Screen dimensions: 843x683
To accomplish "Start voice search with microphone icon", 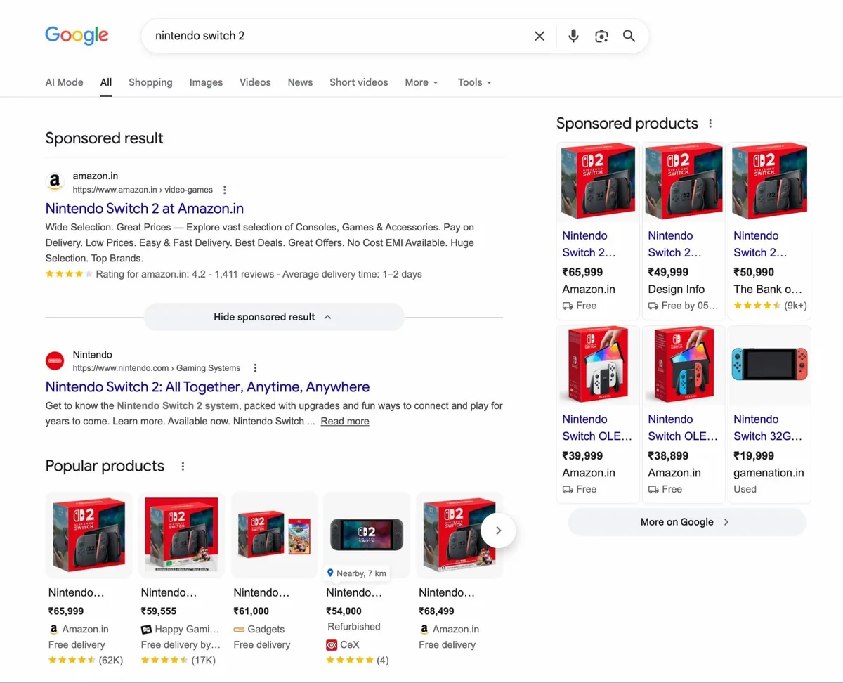I will (573, 36).
